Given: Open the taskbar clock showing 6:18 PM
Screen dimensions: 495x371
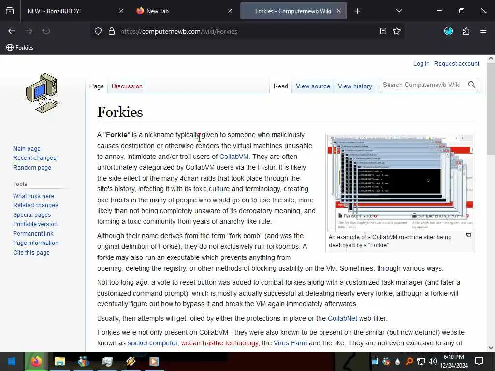Looking at the screenshot, I should coord(454,361).
